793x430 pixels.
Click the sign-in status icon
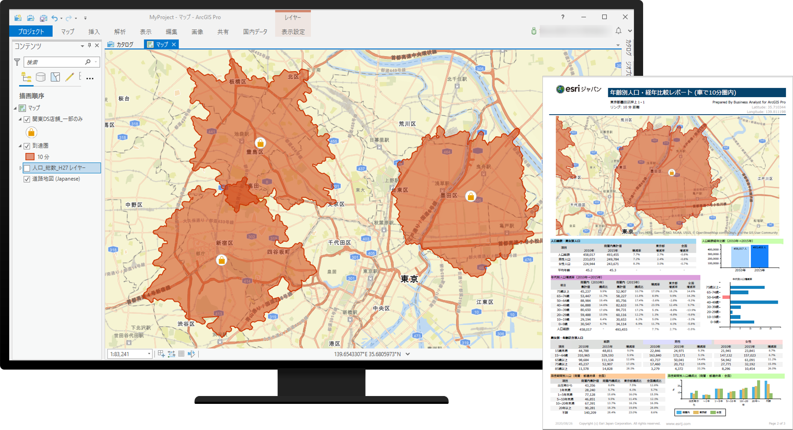533,31
